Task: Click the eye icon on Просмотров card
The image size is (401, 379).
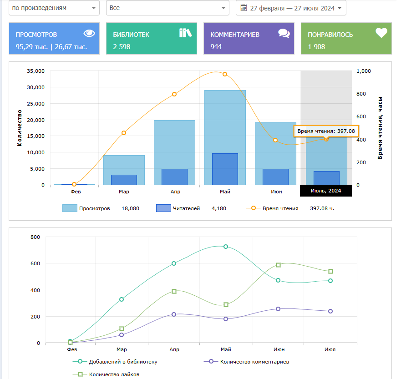Action: pyautogui.click(x=89, y=33)
